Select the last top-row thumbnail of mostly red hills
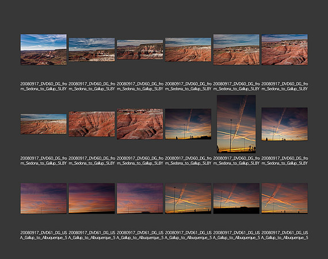 pos(284,49)
